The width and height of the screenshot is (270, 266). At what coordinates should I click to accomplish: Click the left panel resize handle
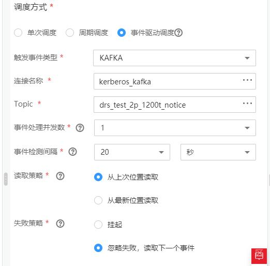(x=6, y=179)
